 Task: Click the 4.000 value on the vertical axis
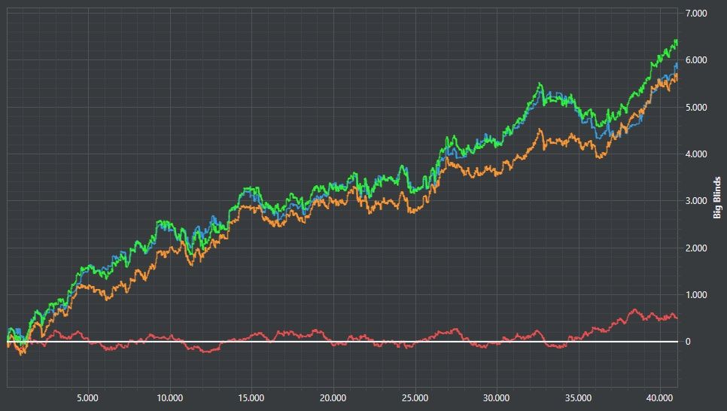(696, 154)
